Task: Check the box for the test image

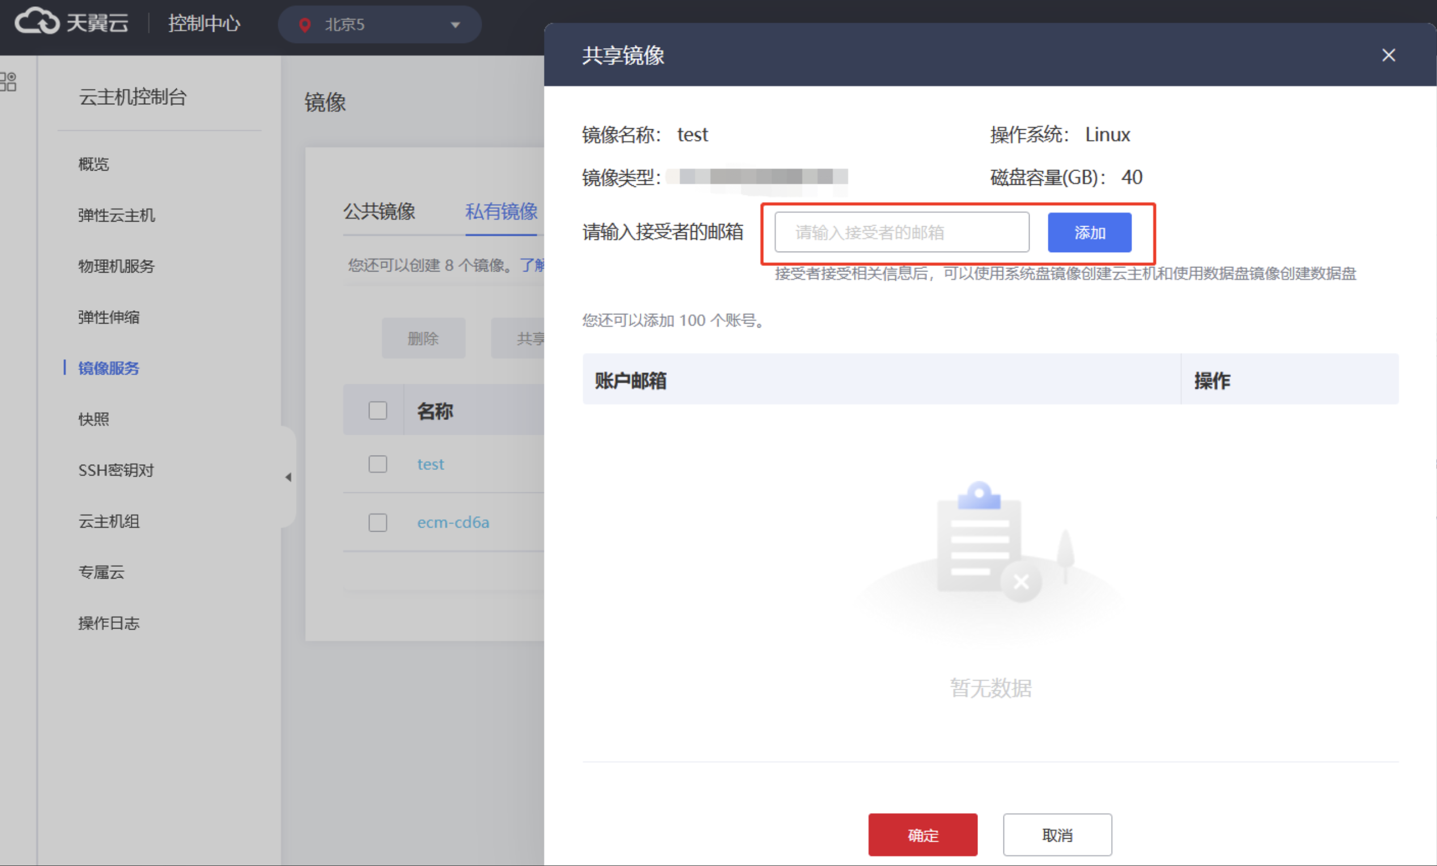Action: (x=377, y=464)
